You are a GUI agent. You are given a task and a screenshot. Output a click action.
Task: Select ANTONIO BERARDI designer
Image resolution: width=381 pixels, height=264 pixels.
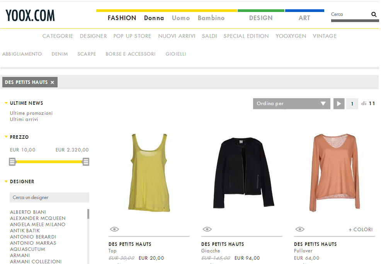(33, 237)
